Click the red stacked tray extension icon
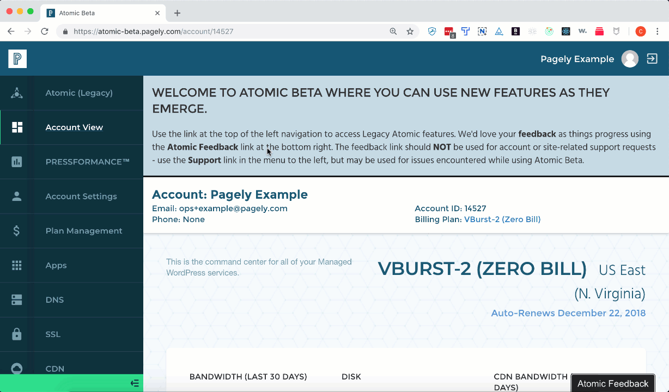The image size is (669, 392). pos(599,32)
